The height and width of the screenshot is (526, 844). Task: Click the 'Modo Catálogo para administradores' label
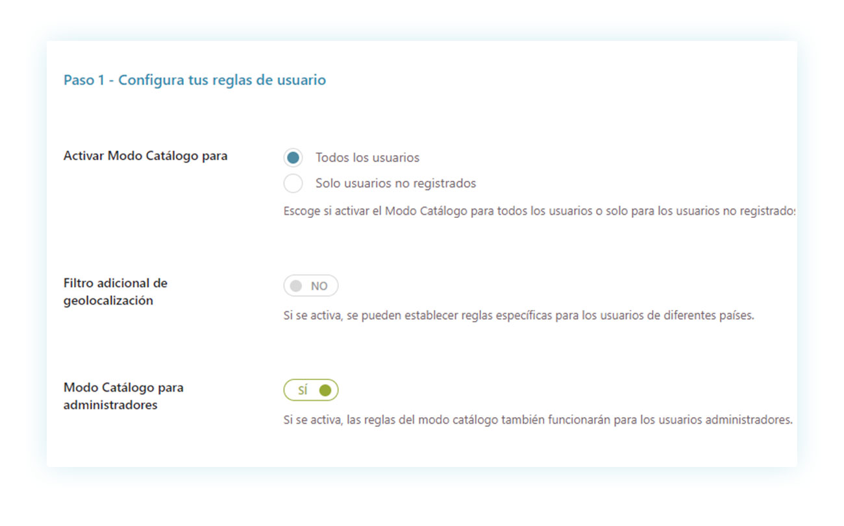click(123, 396)
